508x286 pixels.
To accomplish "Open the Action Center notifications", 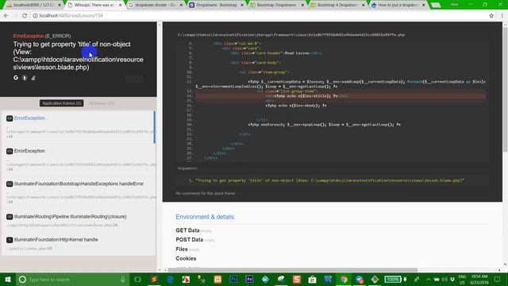I will coord(498,279).
